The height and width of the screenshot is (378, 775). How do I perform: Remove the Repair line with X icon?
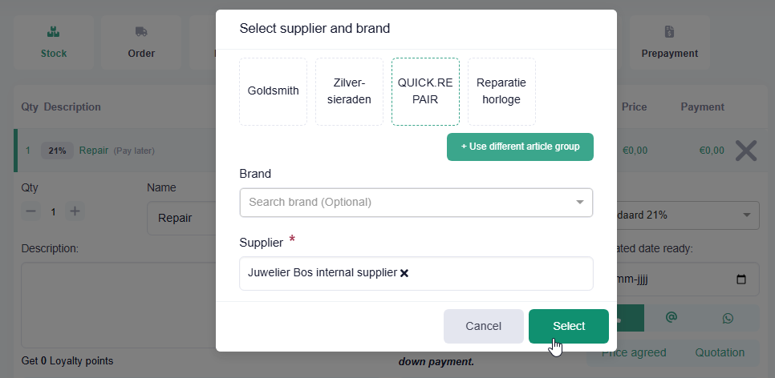(746, 151)
